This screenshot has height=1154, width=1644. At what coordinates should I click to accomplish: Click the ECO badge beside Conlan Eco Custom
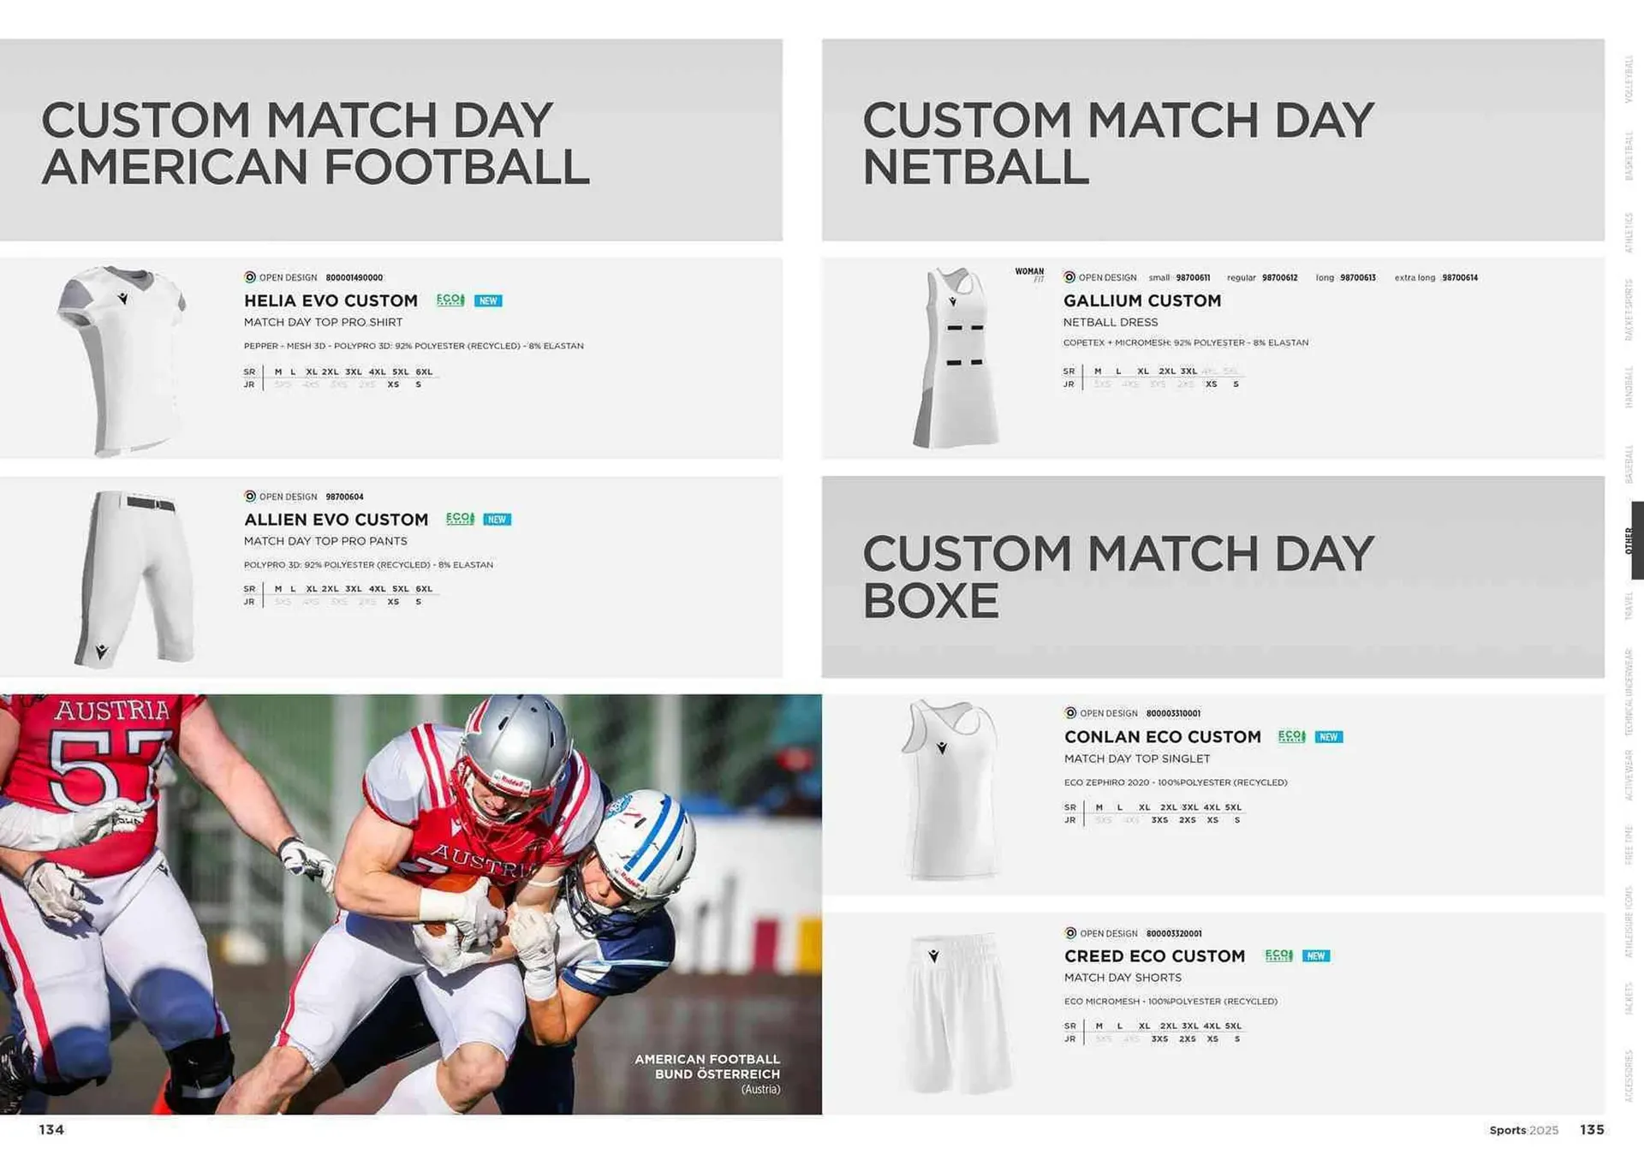click(1291, 737)
